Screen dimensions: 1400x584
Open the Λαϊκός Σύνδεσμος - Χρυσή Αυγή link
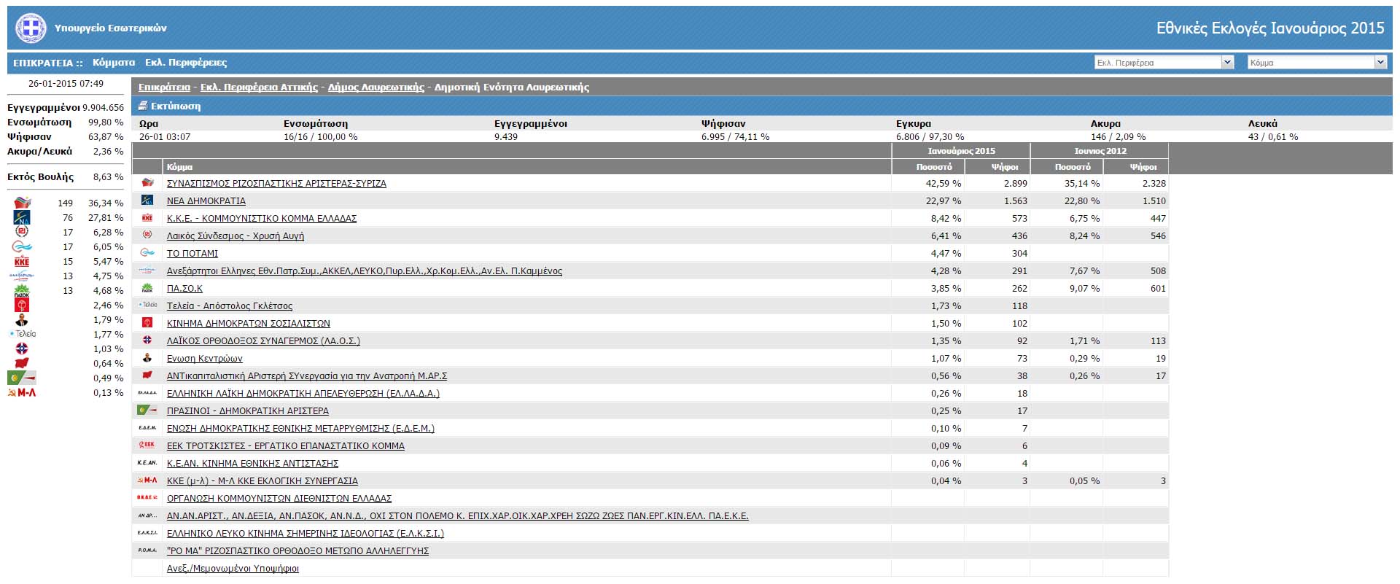[x=236, y=236]
